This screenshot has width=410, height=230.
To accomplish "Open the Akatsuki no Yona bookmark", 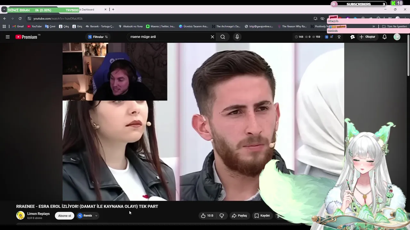I will click(x=130, y=27).
